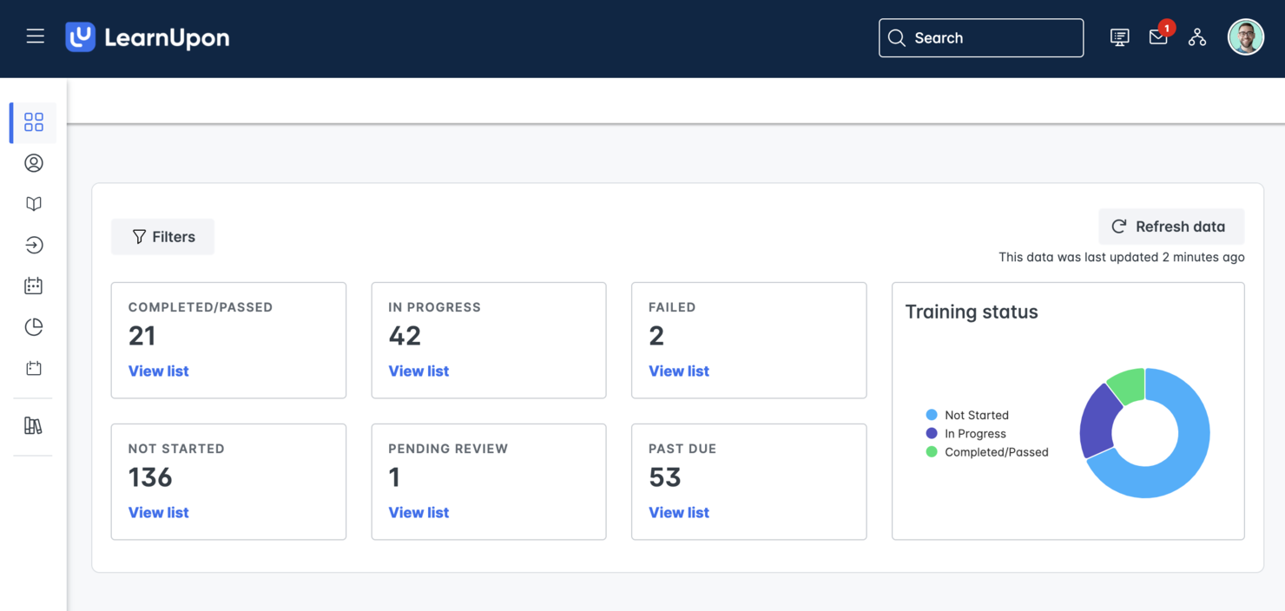The image size is (1285, 611).
Task: Click the Refresh data button
Action: click(x=1171, y=227)
